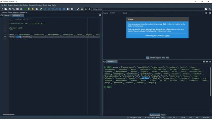Image resolution: width=212 pixels, height=119 pixels.
Task: Run the file with the green play icon
Action: pyautogui.click(x=25, y=9)
